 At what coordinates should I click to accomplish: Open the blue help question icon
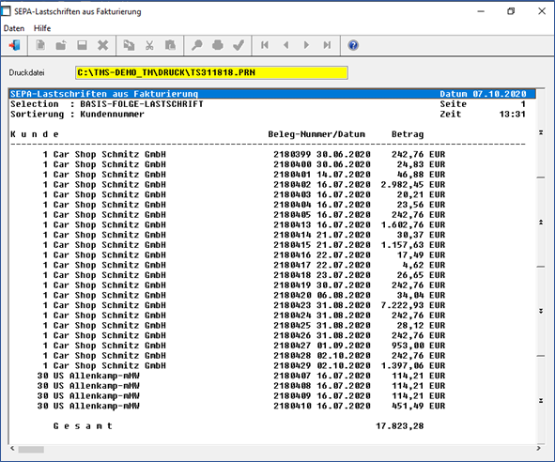(353, 45)
